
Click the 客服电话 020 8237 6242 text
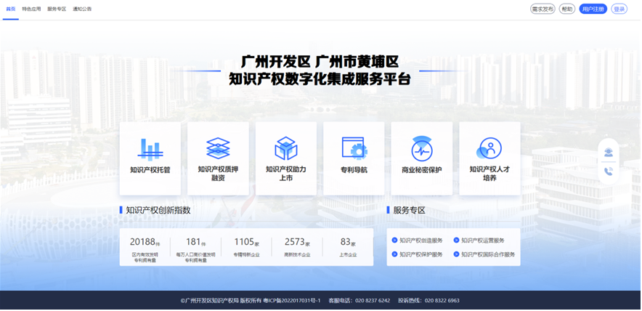click(x=359, y=300)
